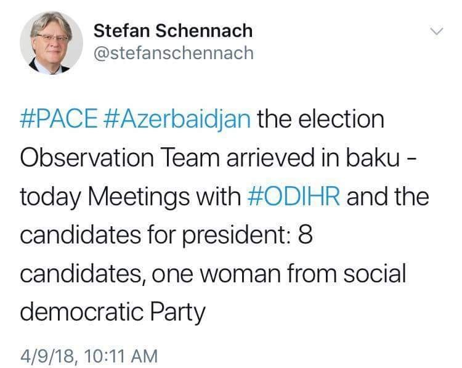Open Stefan Schennach's profile photo
Screen dimensions: 462x368
51,43
